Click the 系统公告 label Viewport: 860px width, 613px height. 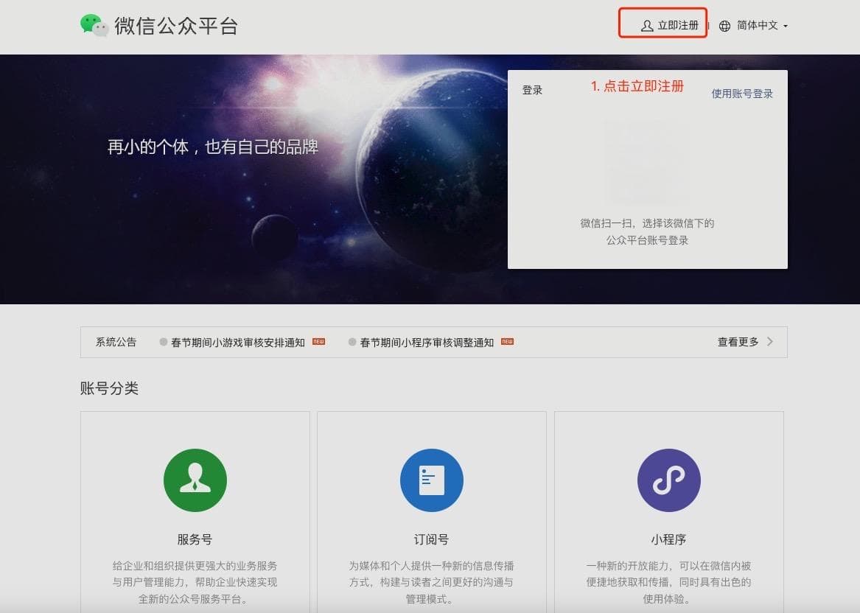point(116,342)
